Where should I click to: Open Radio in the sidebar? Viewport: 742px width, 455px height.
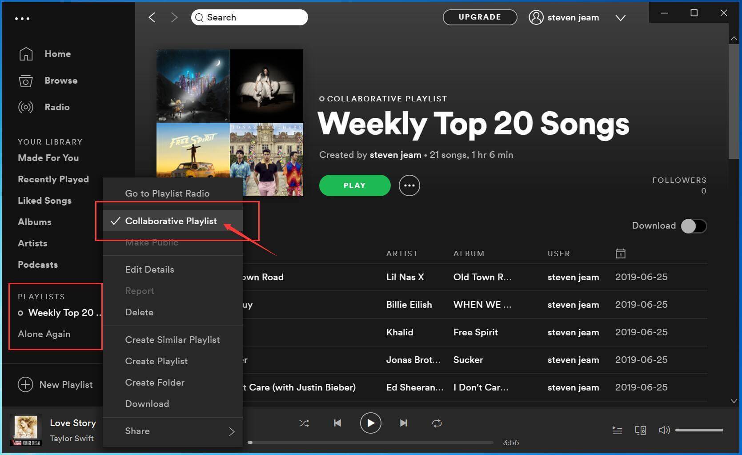[x=44, y=107]
